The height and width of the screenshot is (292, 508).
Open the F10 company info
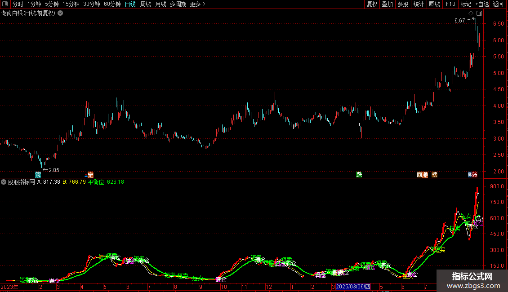(450, 4)
